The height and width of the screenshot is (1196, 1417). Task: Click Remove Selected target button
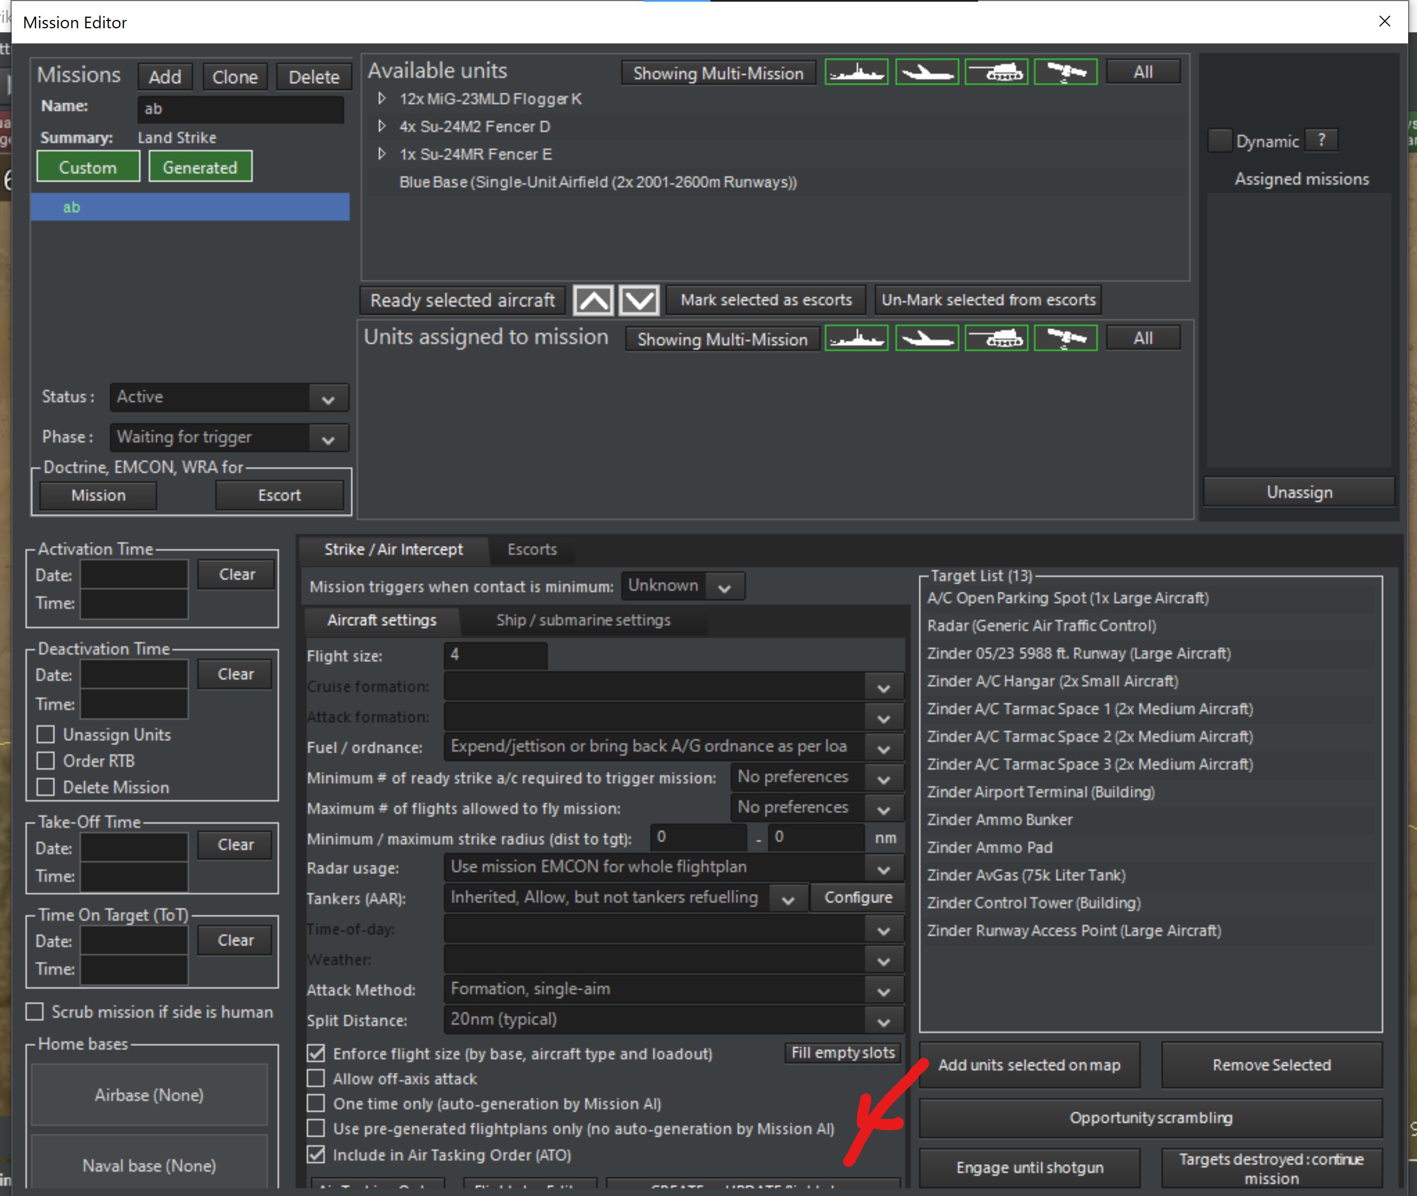coord(1271,1065)
